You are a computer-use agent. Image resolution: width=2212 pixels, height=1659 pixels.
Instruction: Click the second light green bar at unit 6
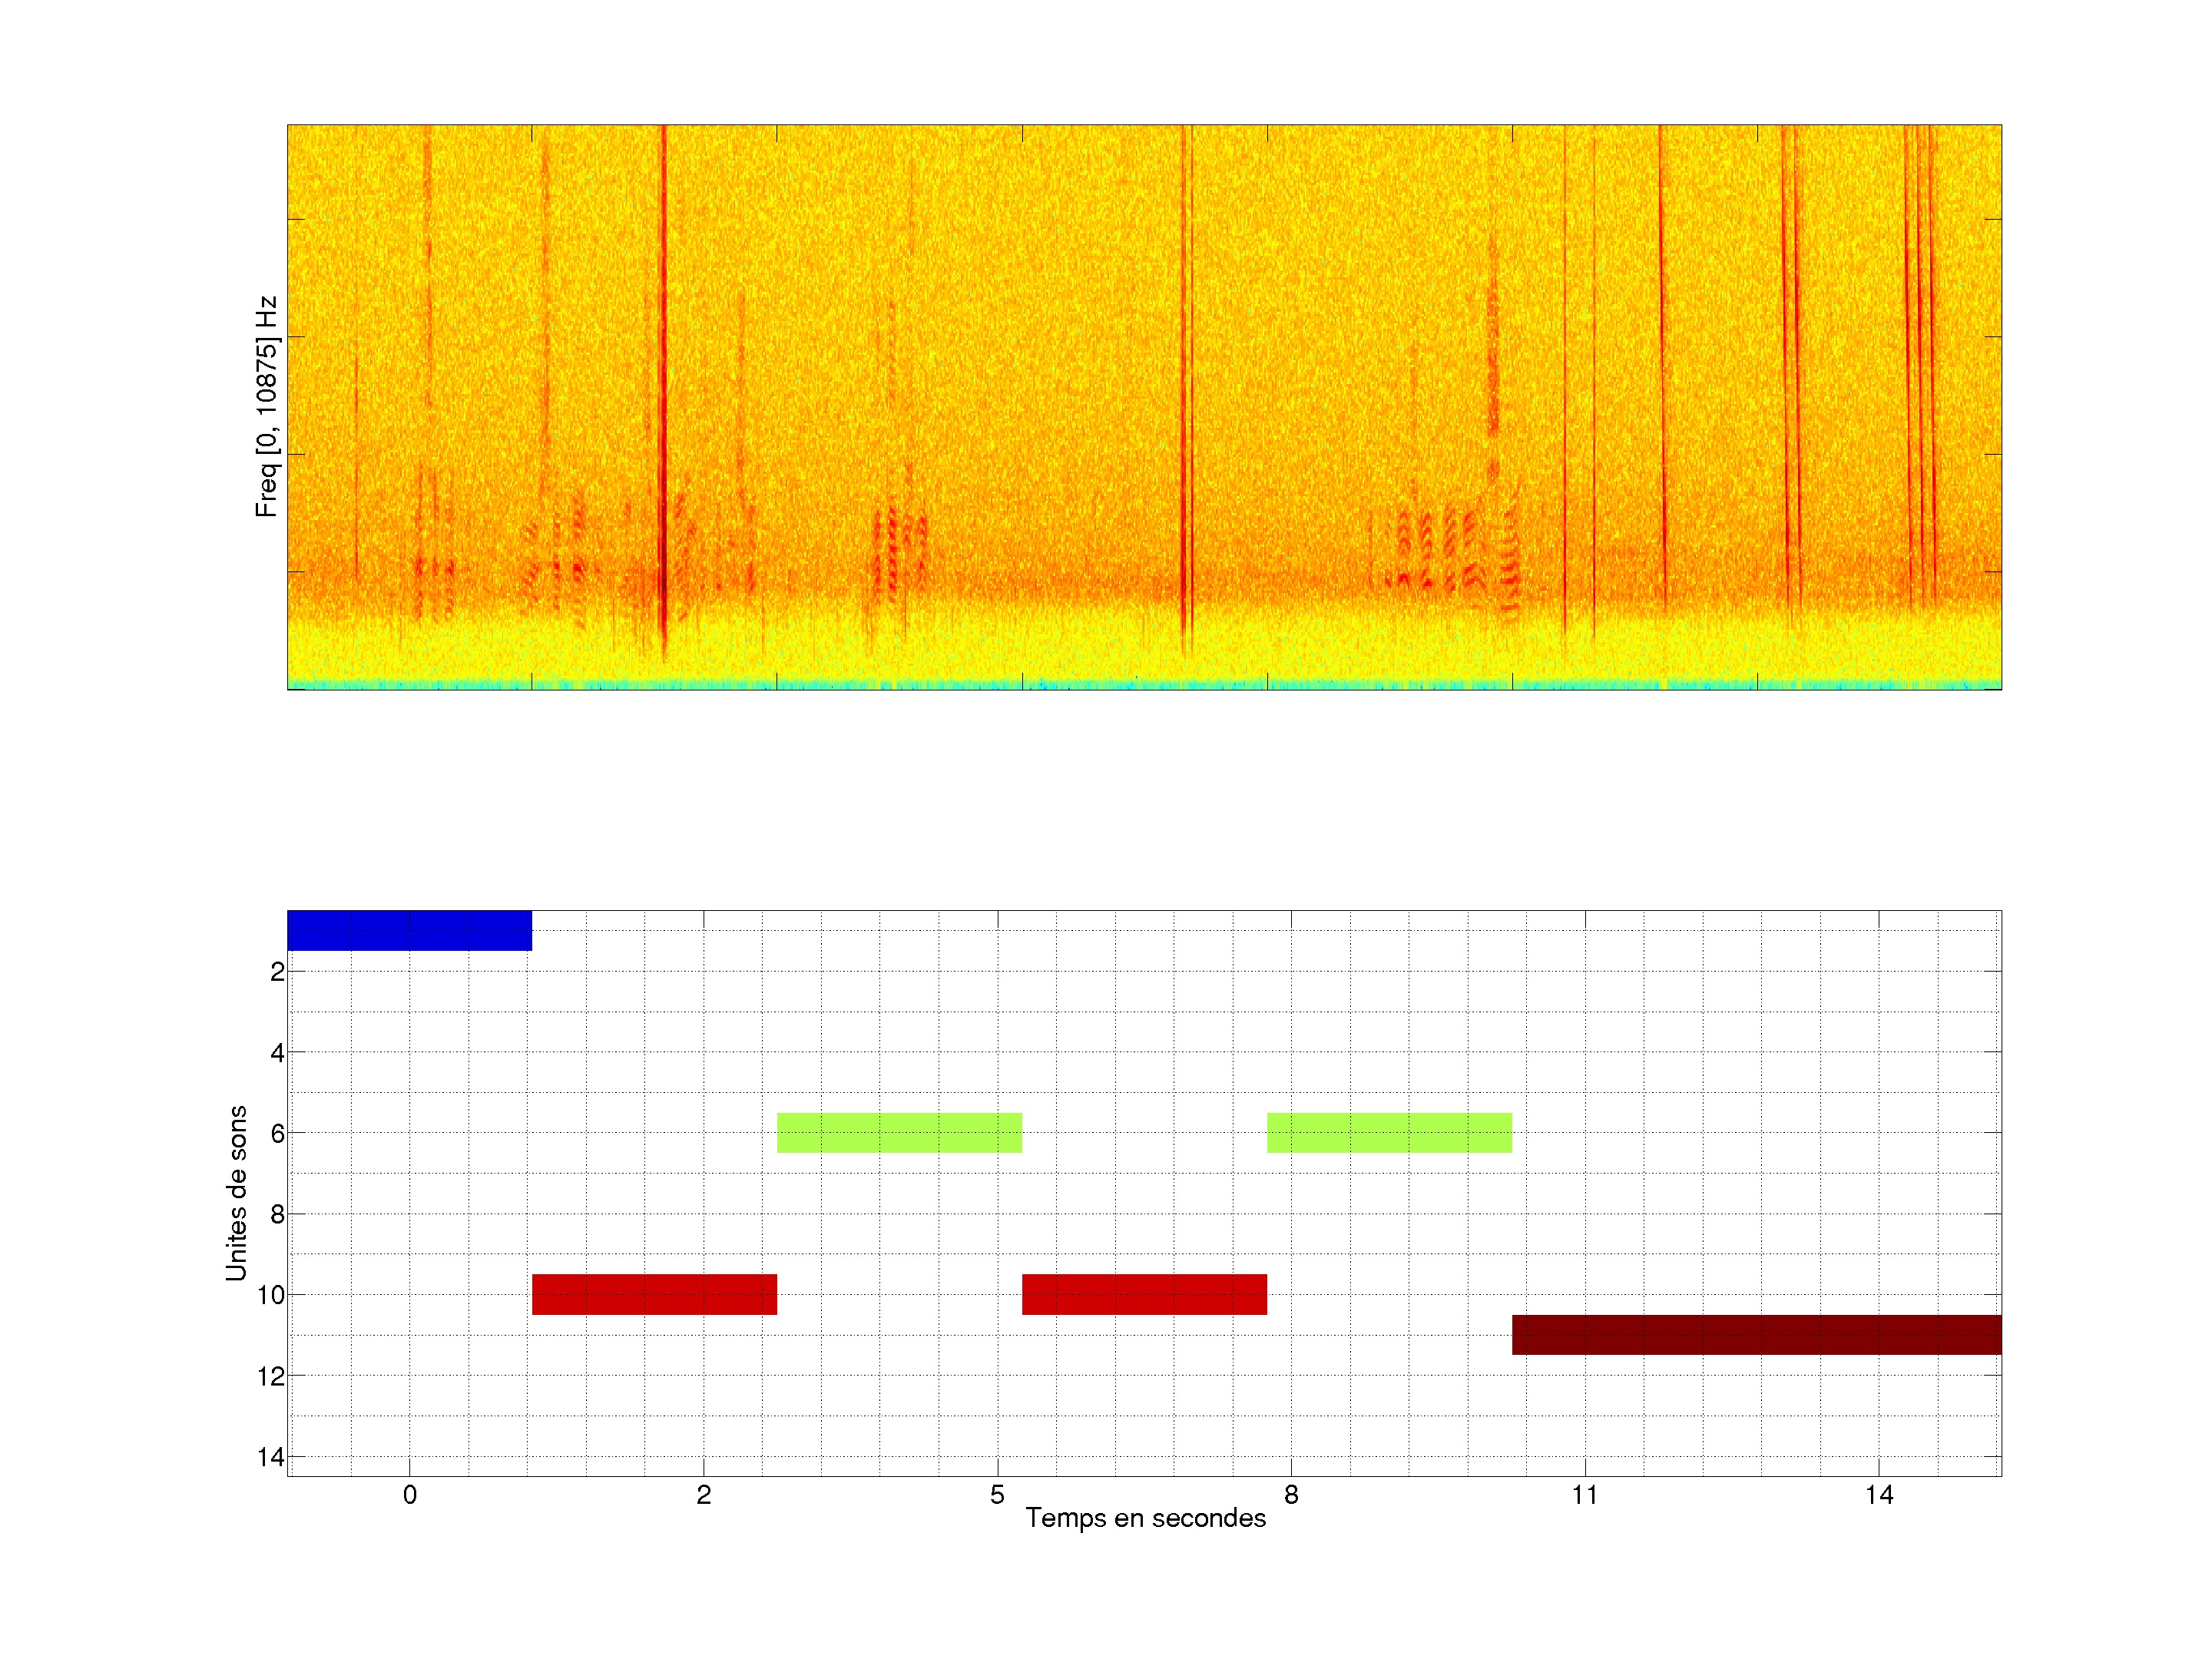click(1389, 1132)
